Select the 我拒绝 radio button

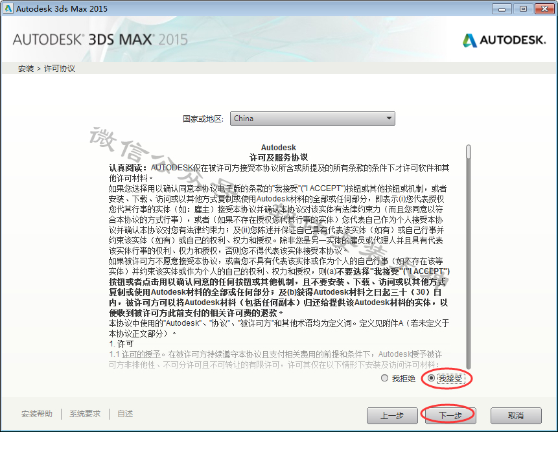point(384,378)
